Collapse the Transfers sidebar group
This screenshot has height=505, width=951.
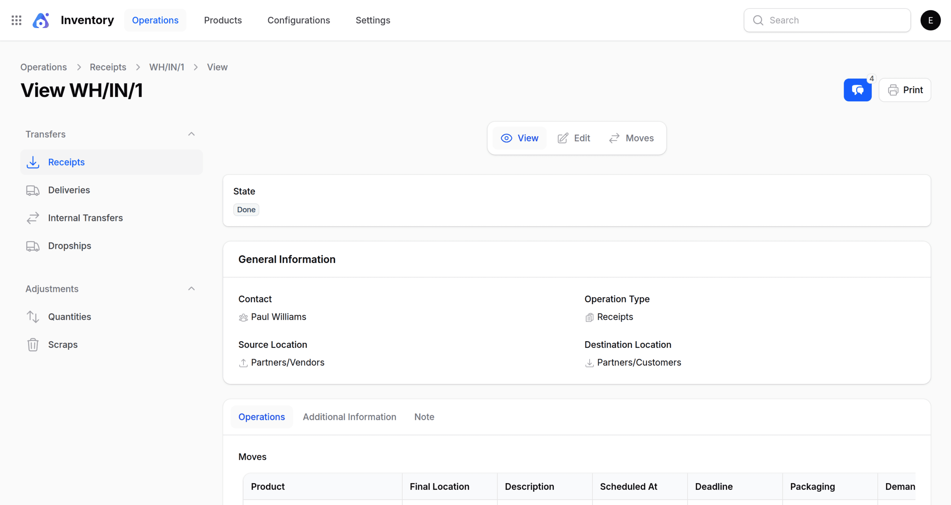coord(191,134)
